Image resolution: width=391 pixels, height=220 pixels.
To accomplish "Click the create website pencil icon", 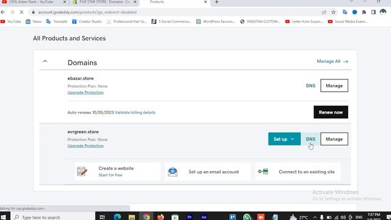I will (82, 172).
